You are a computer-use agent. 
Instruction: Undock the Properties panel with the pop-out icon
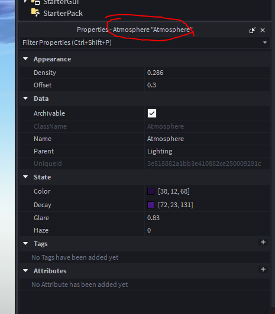point(252,30)
